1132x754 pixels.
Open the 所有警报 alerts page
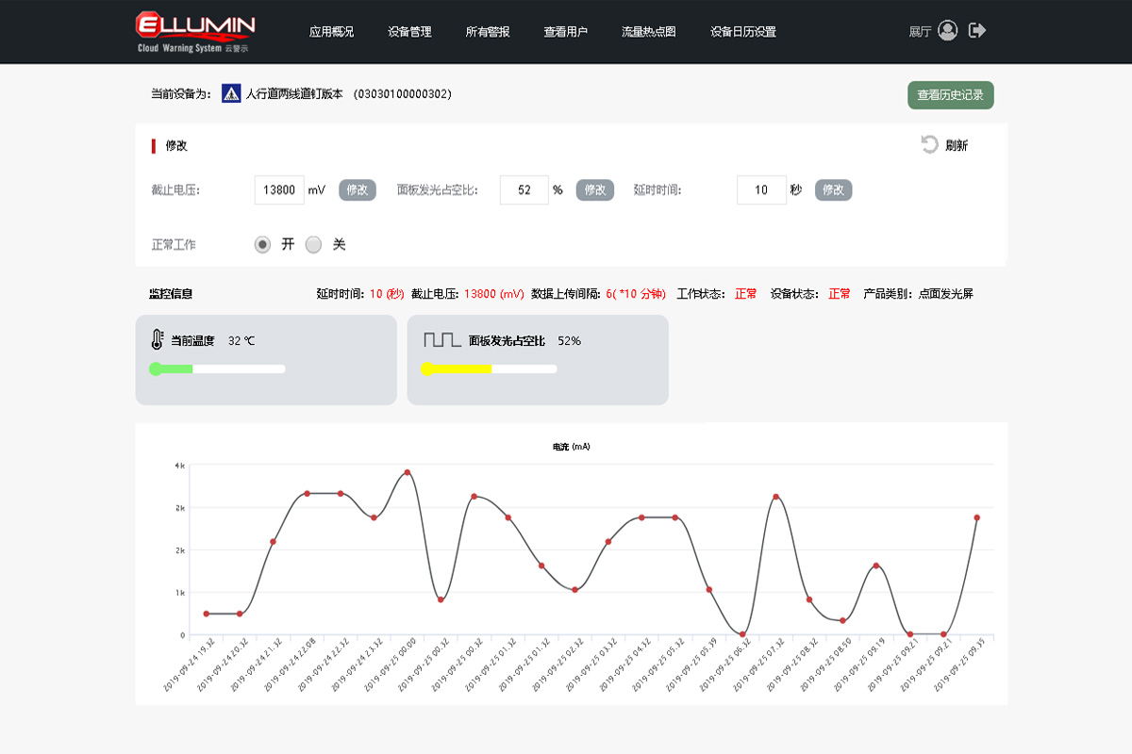click(x=488, y=31)
